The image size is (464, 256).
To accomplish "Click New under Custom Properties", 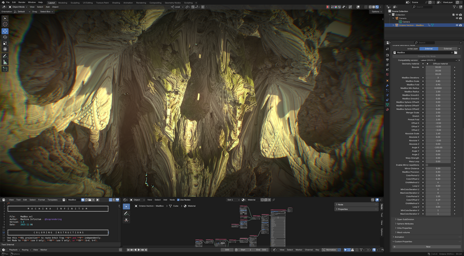I will point(428,246).
